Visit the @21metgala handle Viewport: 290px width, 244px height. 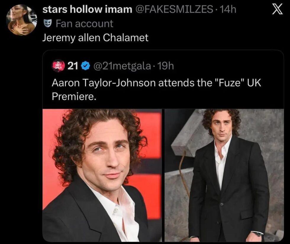[121, 66]
